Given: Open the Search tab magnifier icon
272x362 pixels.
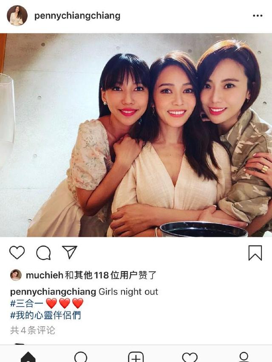Looking at the screenshot, I should (x=81, y=357).
